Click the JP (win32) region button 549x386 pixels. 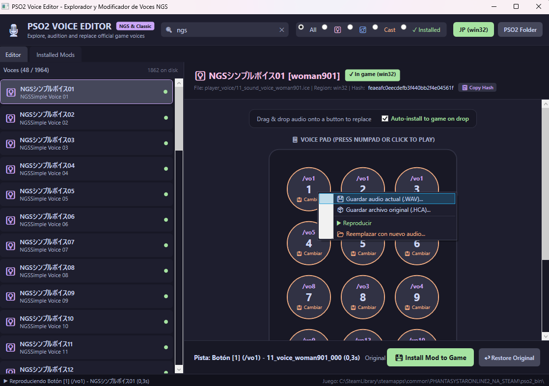(x=473, y=30)
